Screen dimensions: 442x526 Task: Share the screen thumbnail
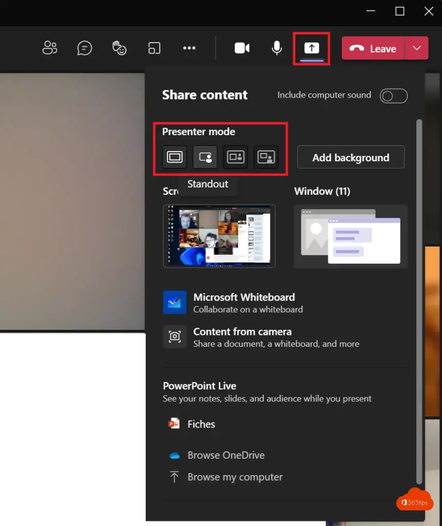pyautogui.click(x=219, y=236)
